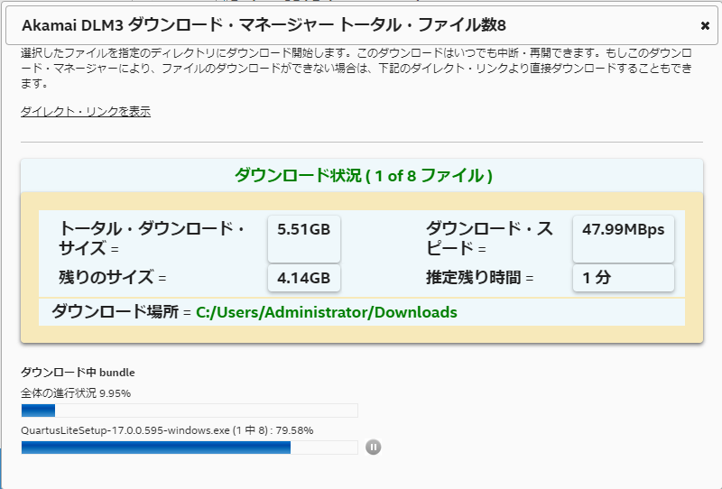Open the ダイレクト・リンクを表示 link
Screen dimensions: 722x489
[86, 112]
